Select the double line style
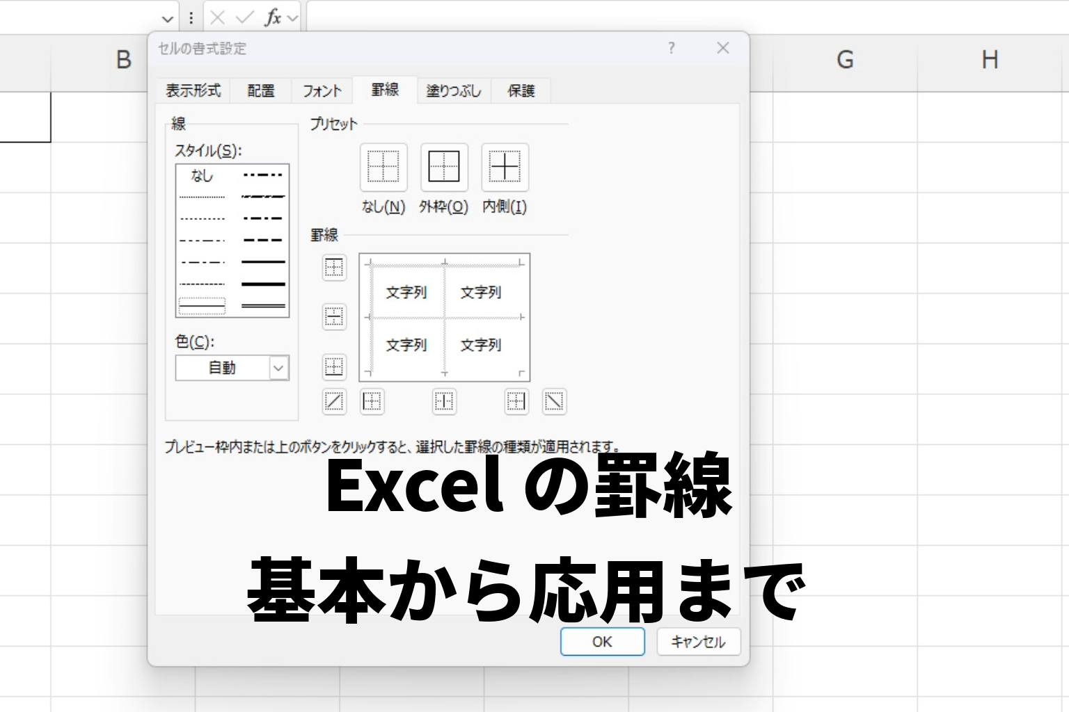The height and width of the screenshot is (712, 1069). 263,306
